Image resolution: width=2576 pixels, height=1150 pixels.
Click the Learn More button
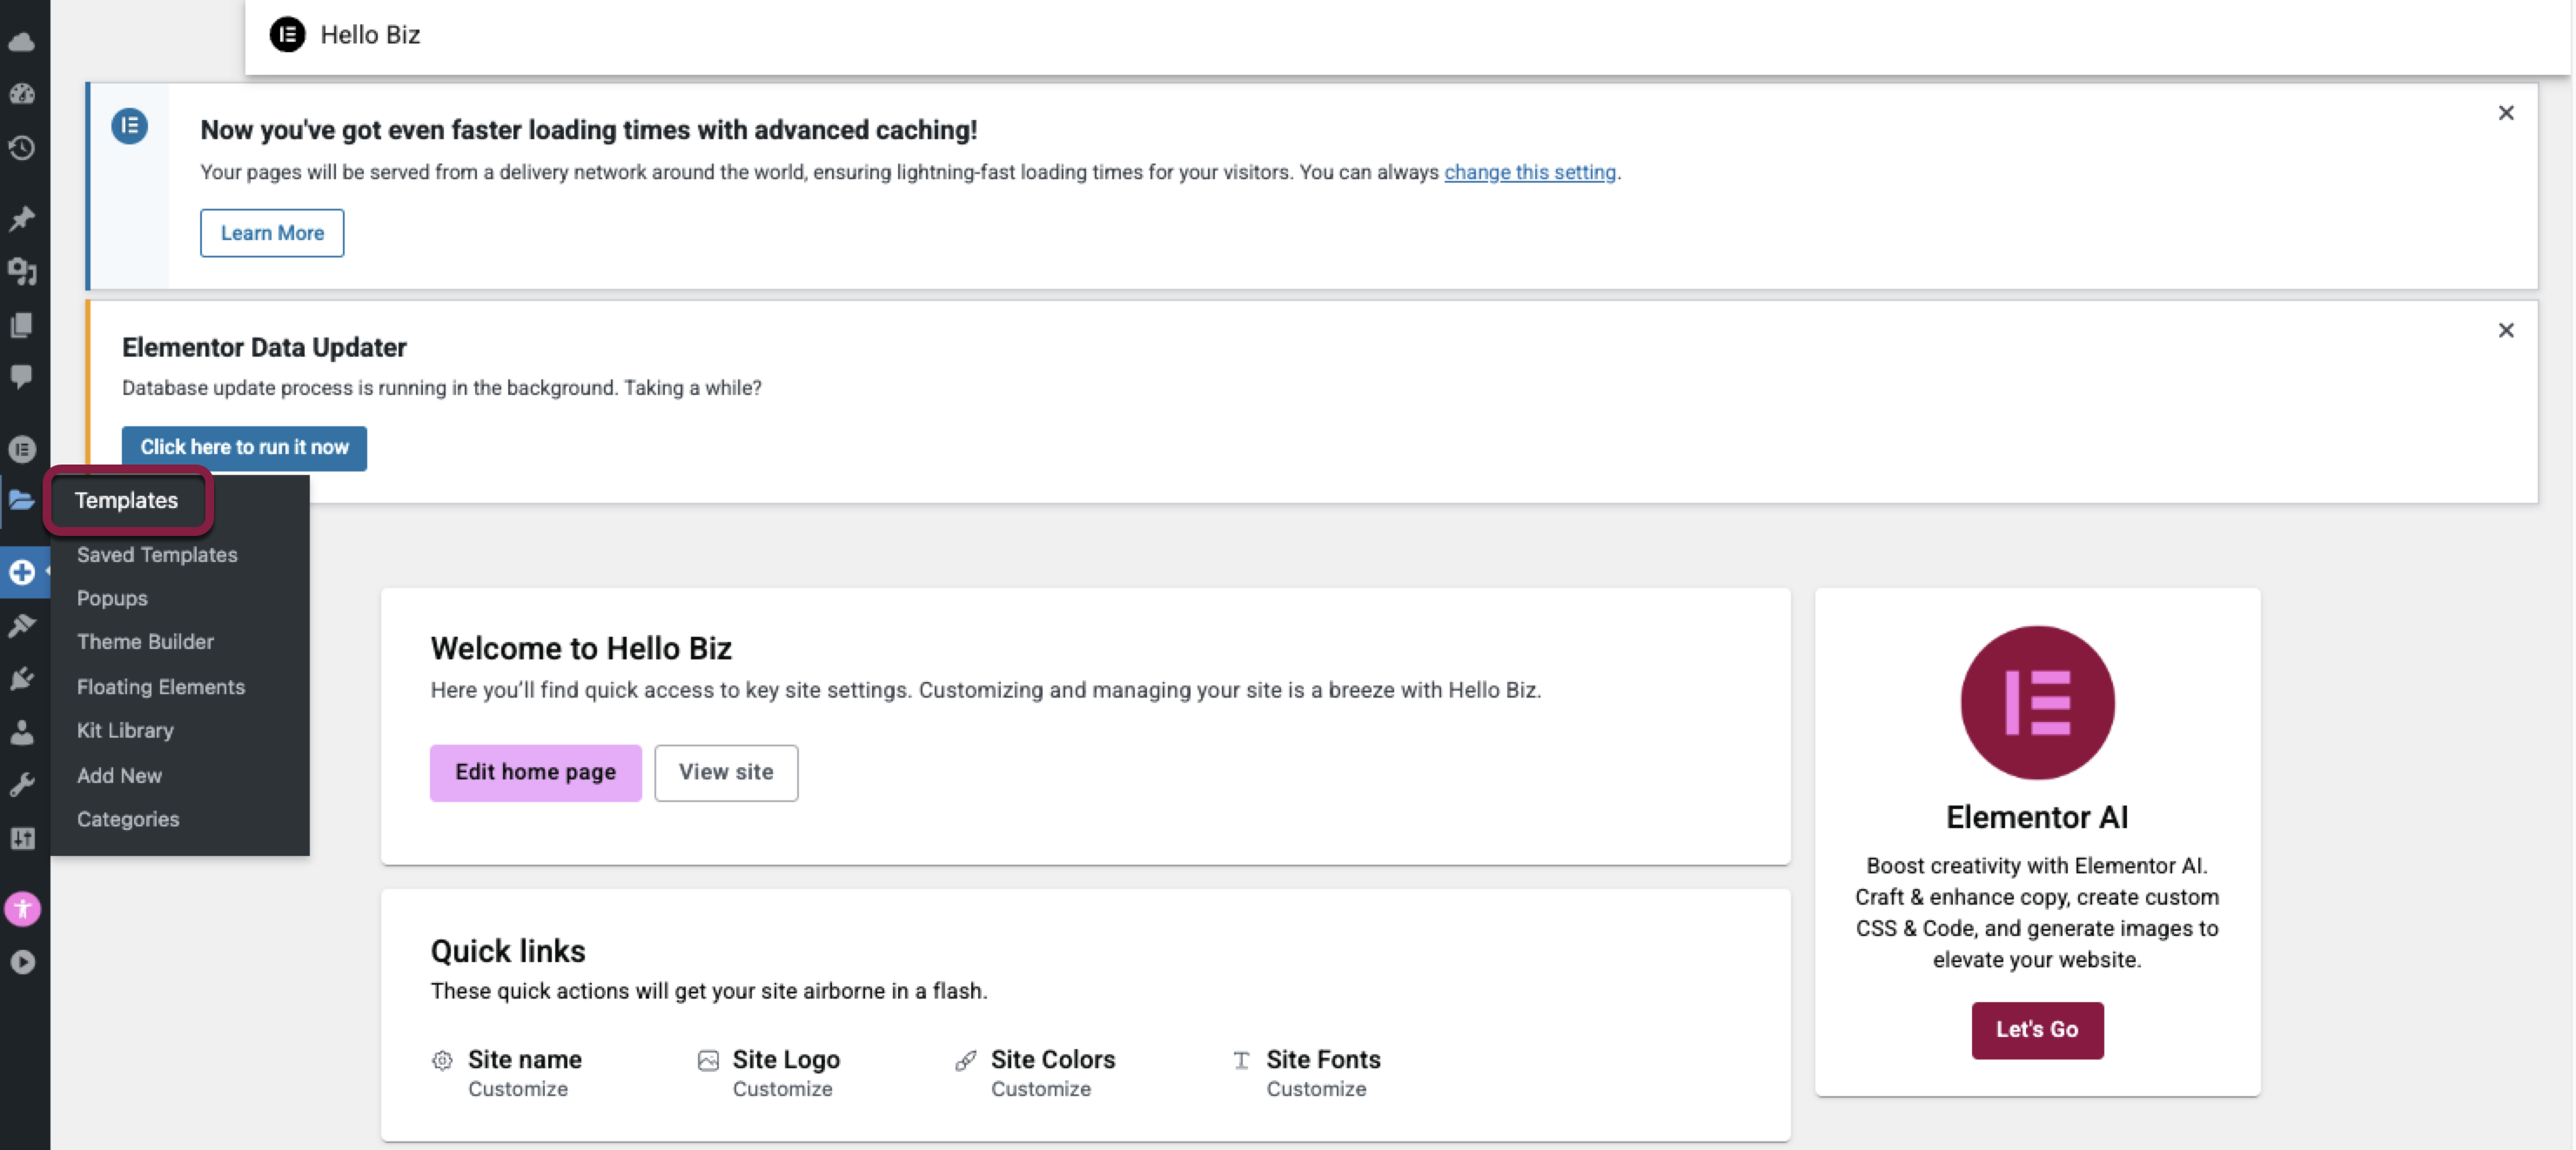tap(272, 233)
